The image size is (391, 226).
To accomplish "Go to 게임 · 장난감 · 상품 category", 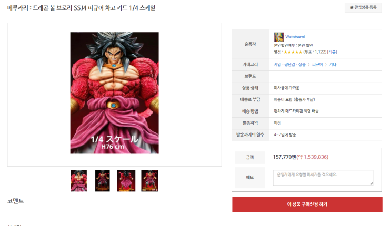I will [x=289, y=64].
